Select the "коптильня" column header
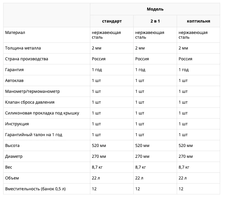The height and width of the screenshot is (202, 233). (198, 21)
